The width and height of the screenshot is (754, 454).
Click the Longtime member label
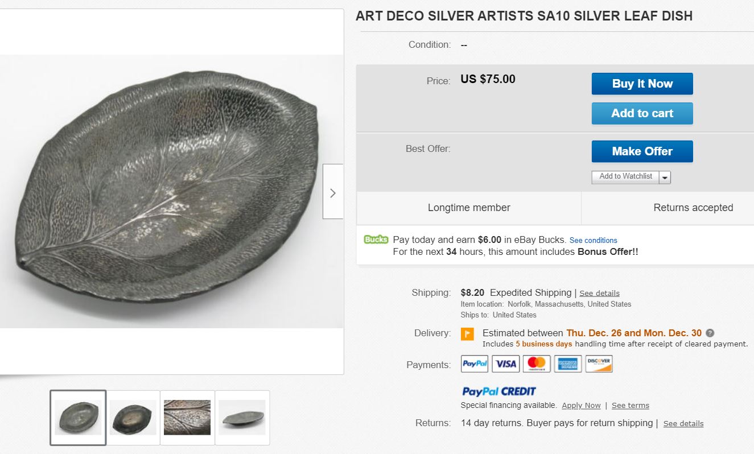click(x=468, y=208)
